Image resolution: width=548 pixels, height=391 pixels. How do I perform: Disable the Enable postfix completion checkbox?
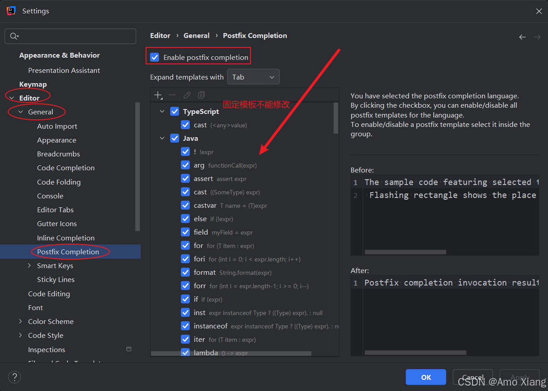(x=155, y=57)
